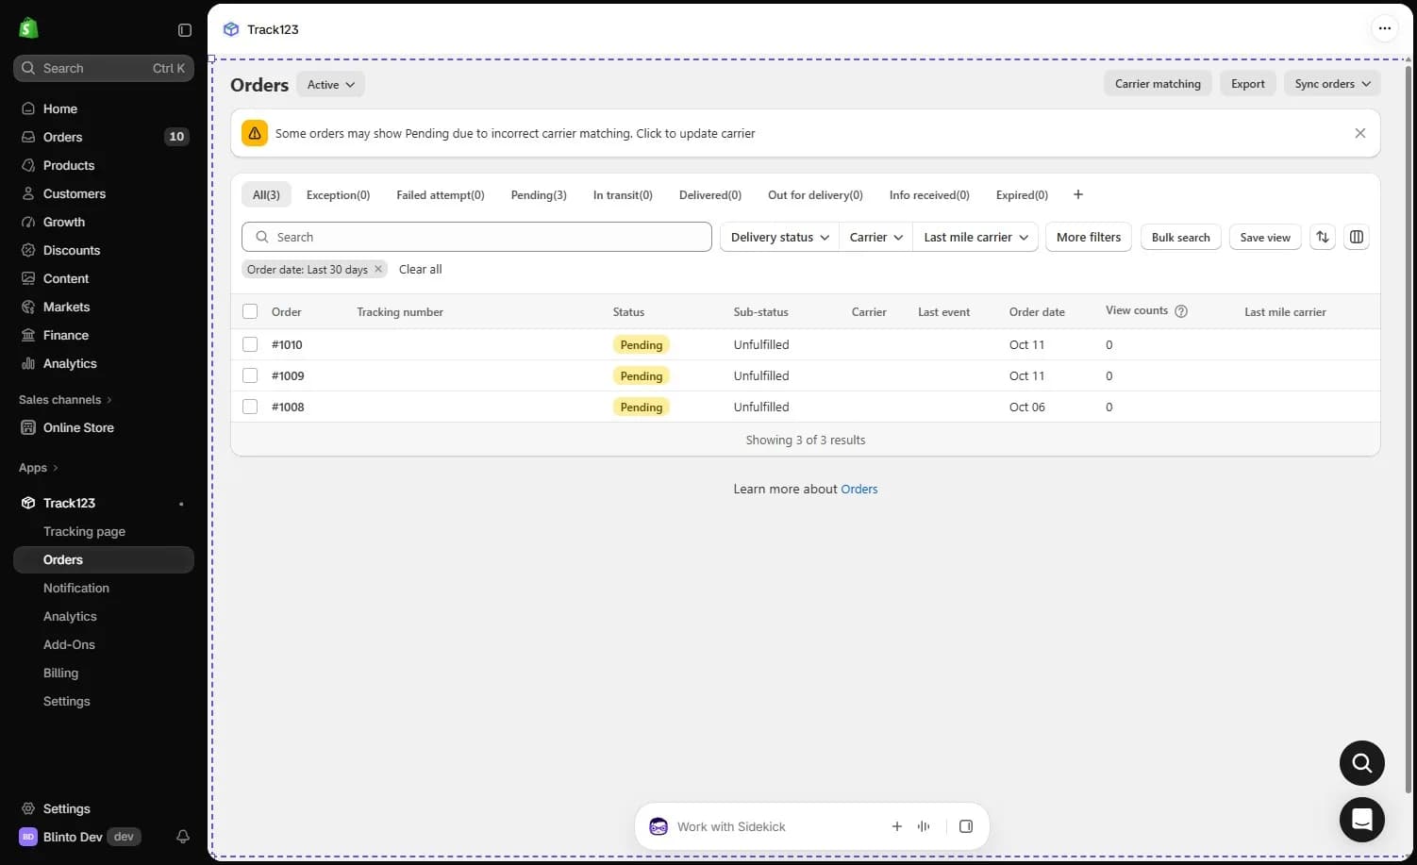Open notifications bell icon
Viewport: 1417px width, 865px height.
183,837
